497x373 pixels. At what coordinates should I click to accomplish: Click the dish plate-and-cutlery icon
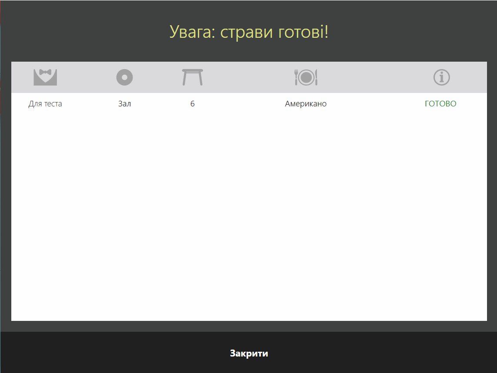coord(306,77)
